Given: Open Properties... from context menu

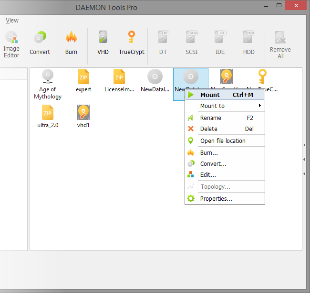Looking at the screenshot, I should click(x=225, y=198).
